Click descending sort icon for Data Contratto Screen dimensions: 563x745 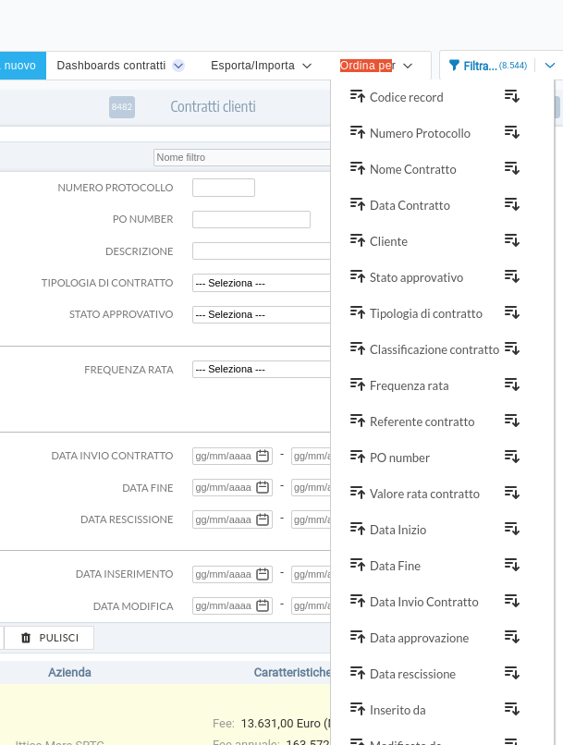511,204
